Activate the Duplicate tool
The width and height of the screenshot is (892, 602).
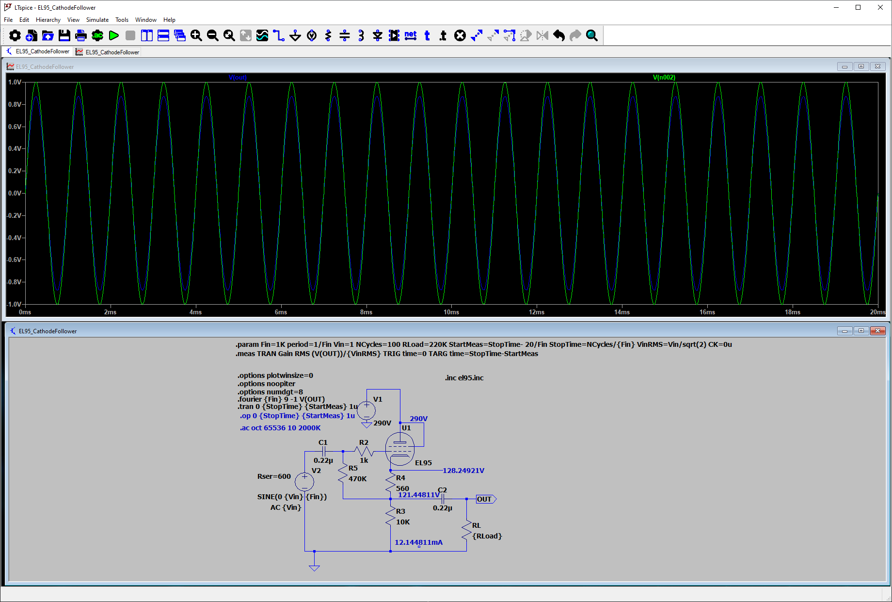point(477,35)
